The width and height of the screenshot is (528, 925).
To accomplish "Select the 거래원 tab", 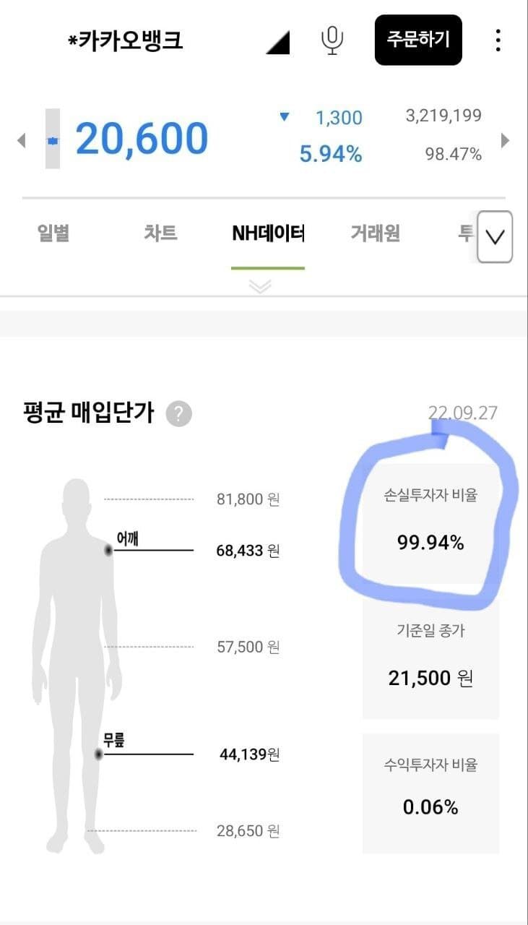I will click(375, 234).
